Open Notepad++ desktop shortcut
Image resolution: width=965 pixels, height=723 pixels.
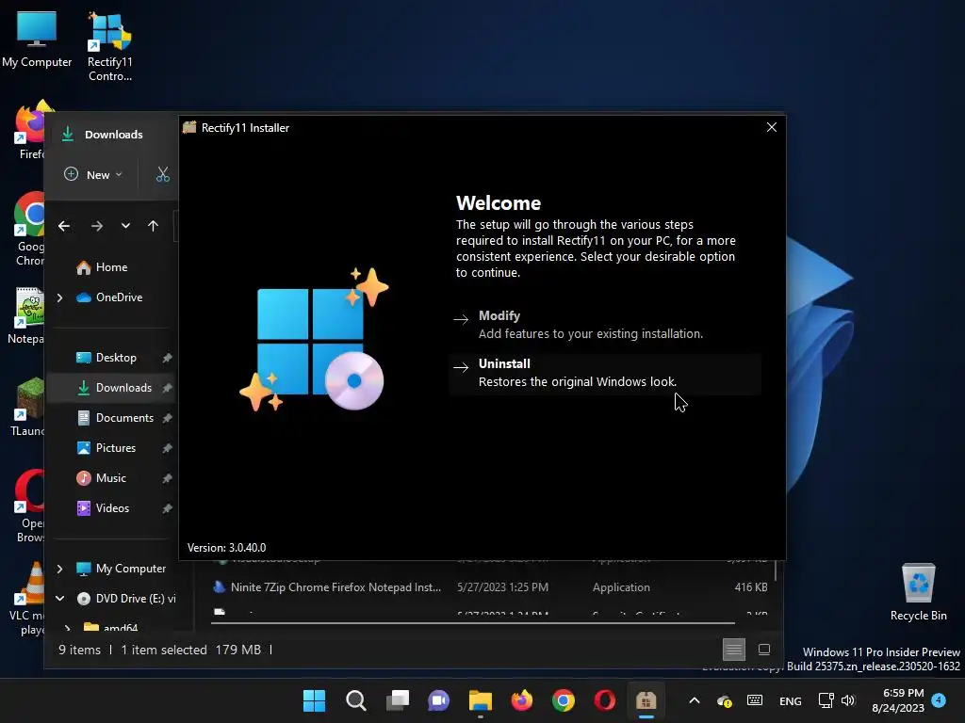click(x=25, y=315)
